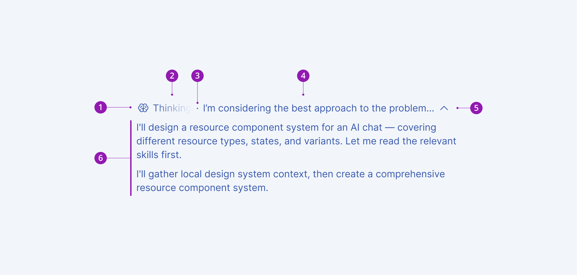Click annotation marker number 5

(x=476, y=108)
